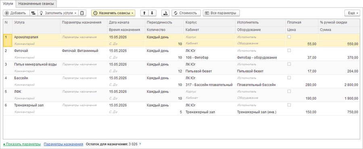This screenshot has width=363, height=149.
Task: Select the Ароматерапия service cell
Action: click(36, 37)
